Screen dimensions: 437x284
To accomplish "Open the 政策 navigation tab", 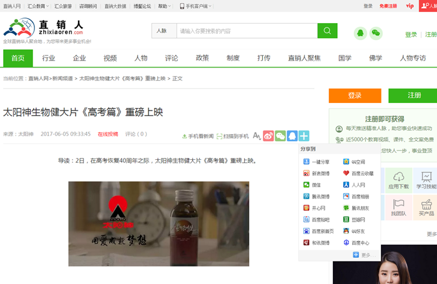I will click(x=202, y=58).
